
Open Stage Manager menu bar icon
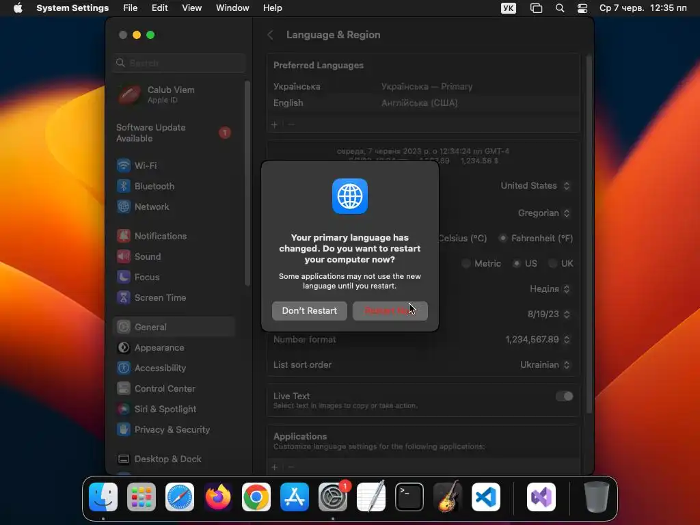pos(536,8)
